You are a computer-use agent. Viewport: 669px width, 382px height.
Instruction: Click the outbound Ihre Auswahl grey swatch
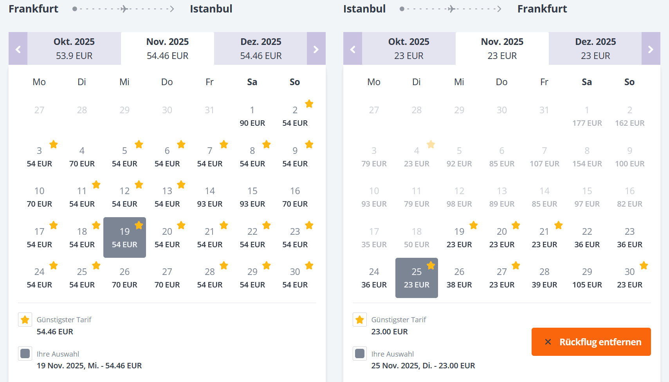tap(25, 353)
